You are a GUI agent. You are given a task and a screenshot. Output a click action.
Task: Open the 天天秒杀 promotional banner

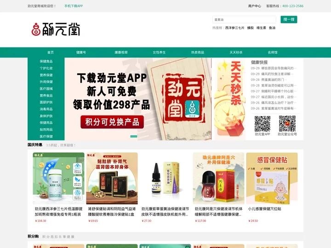[x=230, y=99]
